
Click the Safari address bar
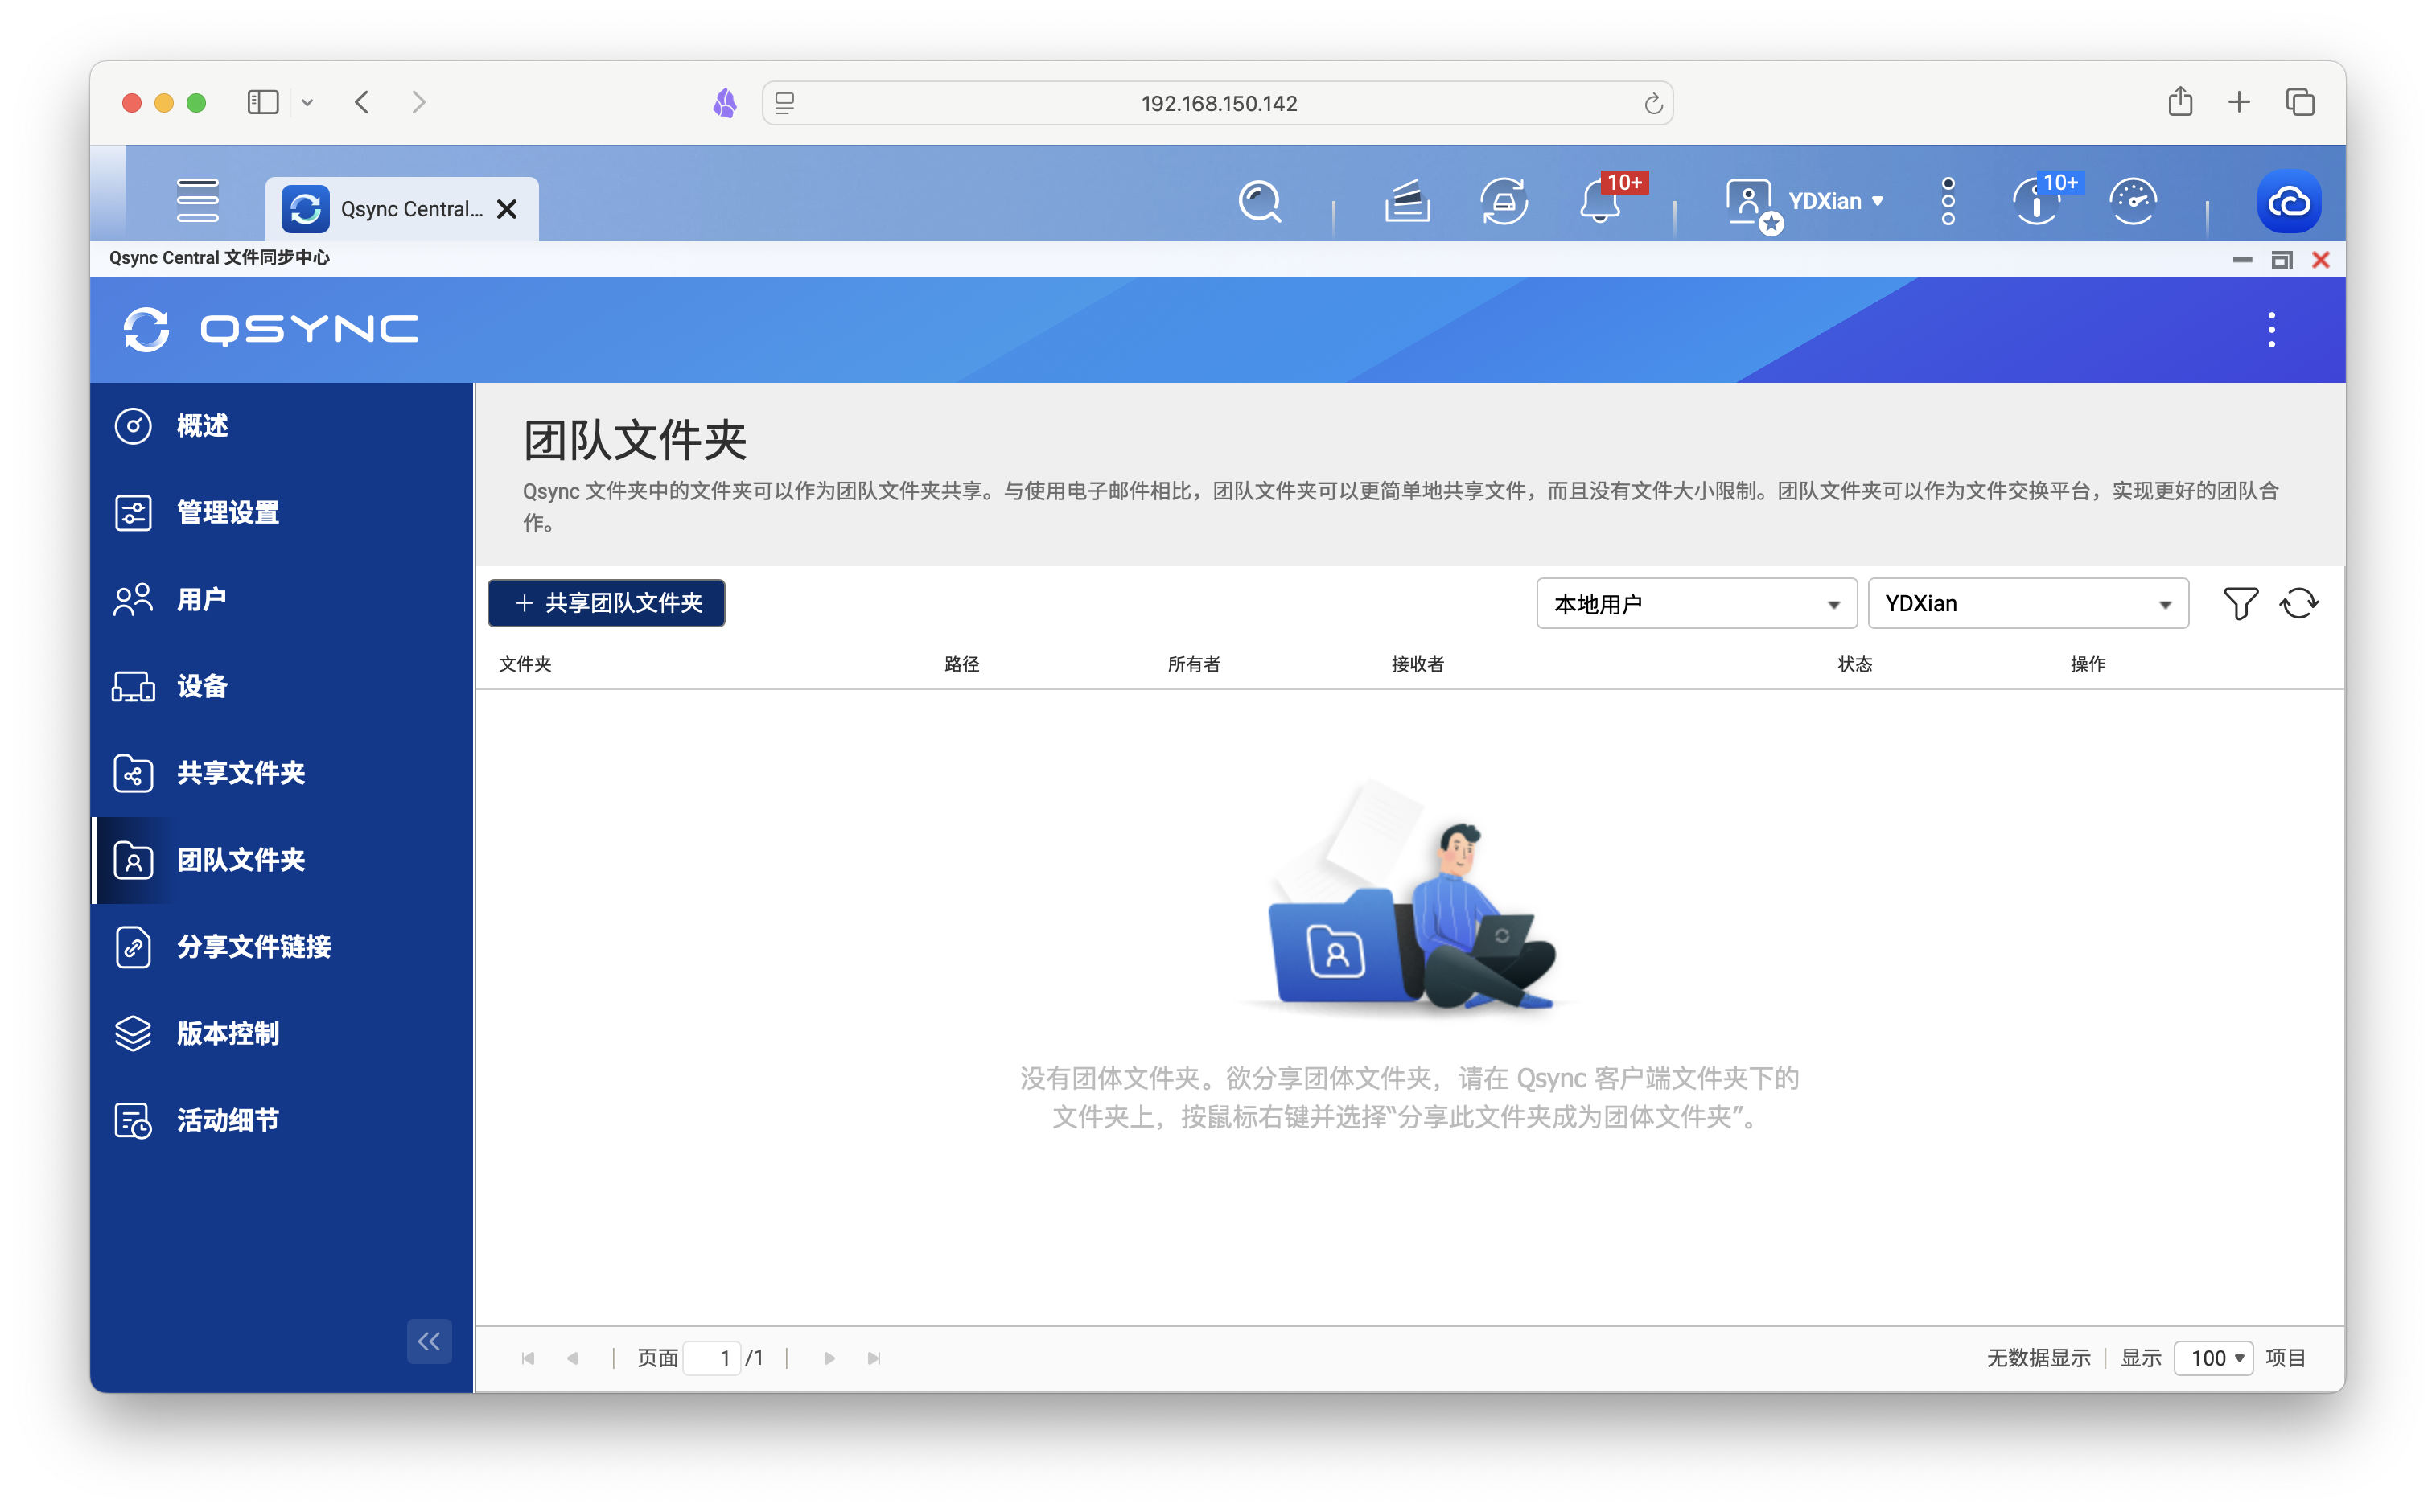click(x=1218, y=103)
